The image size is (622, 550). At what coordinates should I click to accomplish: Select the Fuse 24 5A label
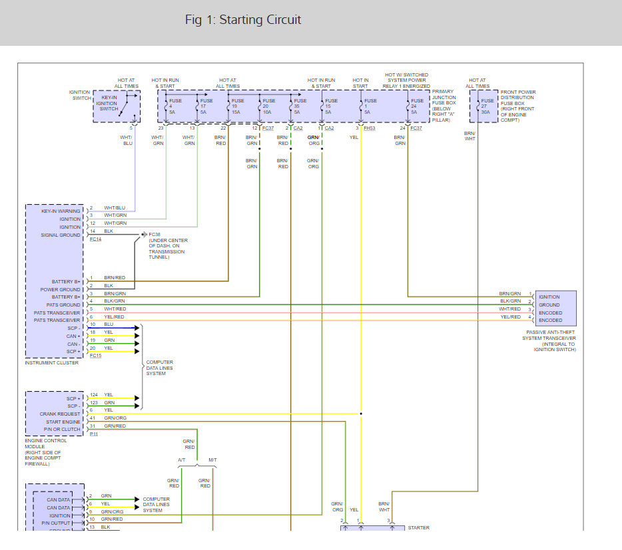pyautogui.click(x=417, y=106)
